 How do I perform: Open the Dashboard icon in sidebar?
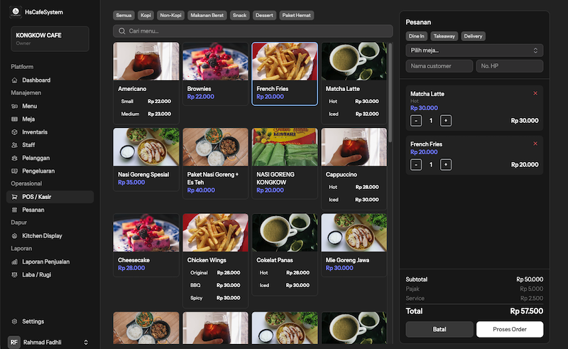pos(15,80)
